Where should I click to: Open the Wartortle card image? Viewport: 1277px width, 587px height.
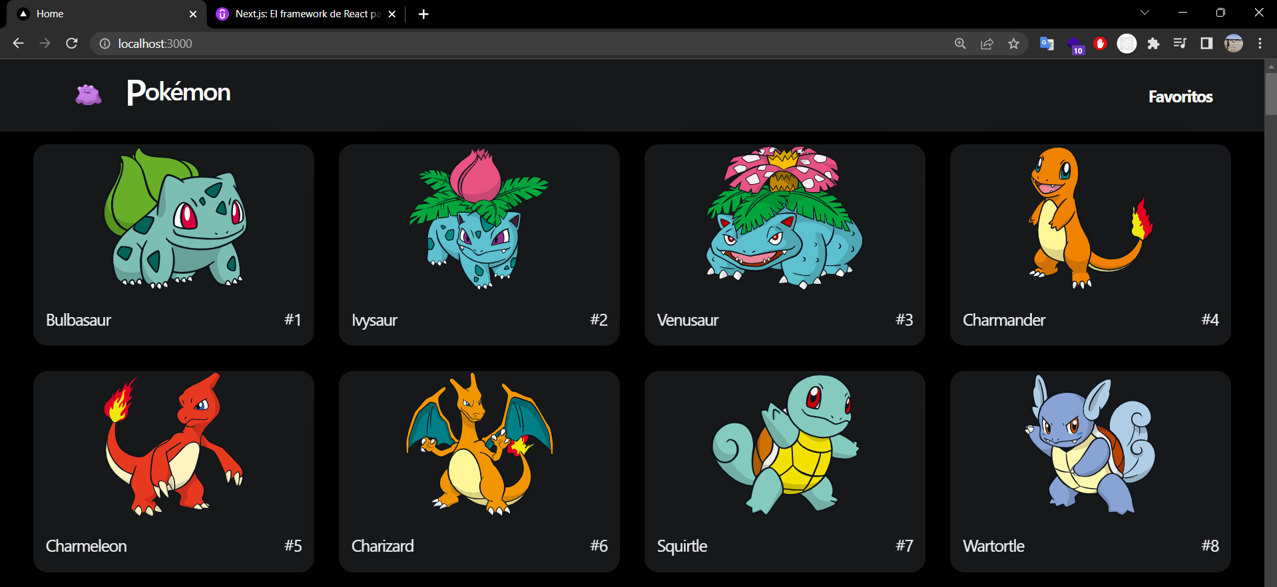click(1091, 444)
